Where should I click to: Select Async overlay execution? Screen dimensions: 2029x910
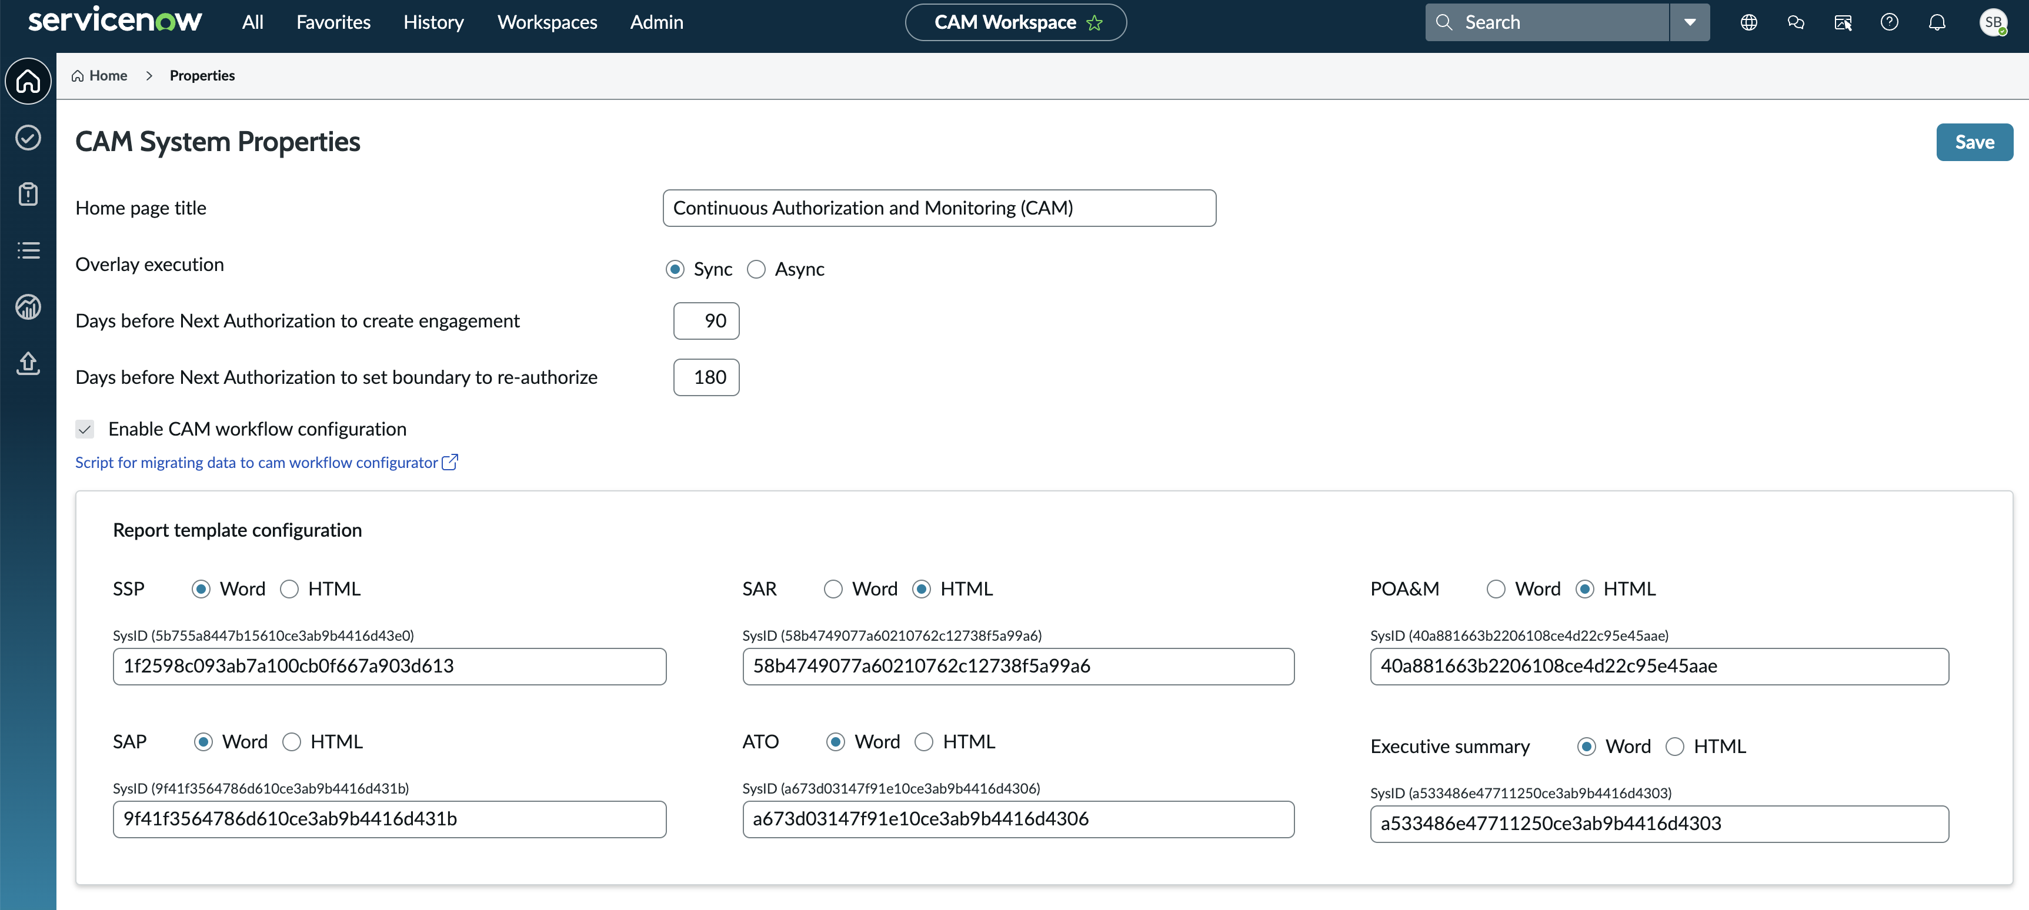pos(756,269)
